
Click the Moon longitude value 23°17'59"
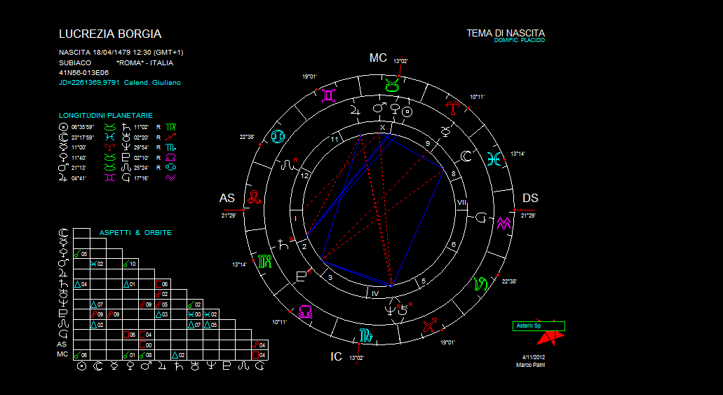[x=83, y=138]
